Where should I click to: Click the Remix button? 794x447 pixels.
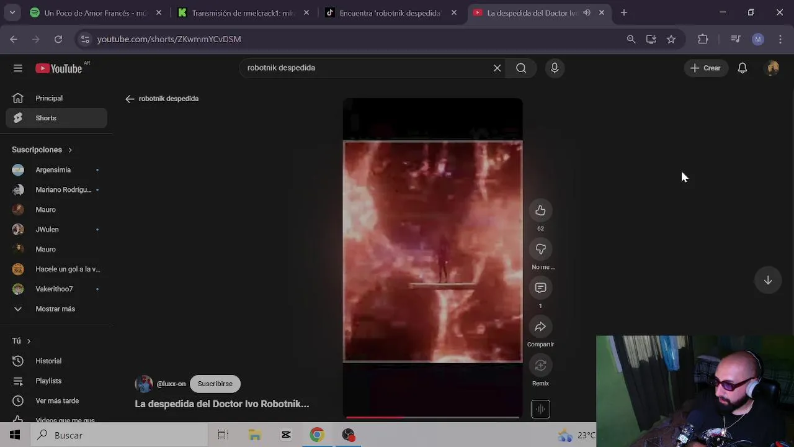pos(540,365)
